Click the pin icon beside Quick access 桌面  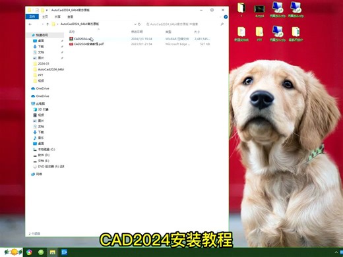pyautogui.click(x=62, y=41)
